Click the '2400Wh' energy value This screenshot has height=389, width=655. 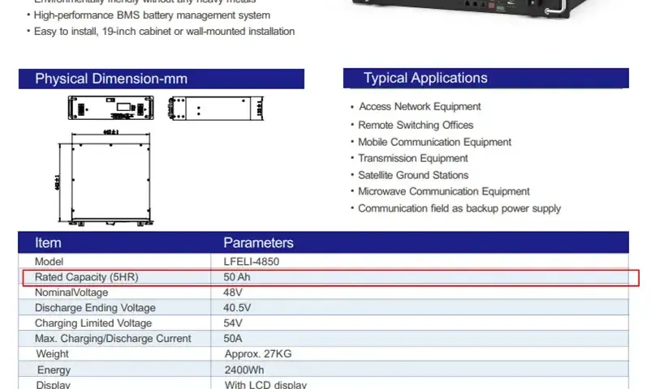tap(244, 370)
